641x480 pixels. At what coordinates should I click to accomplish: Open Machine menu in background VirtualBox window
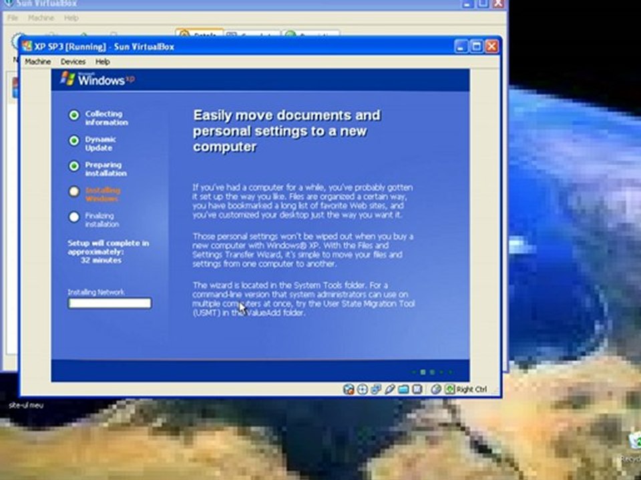pyautogui.click(x=41, y=18)
